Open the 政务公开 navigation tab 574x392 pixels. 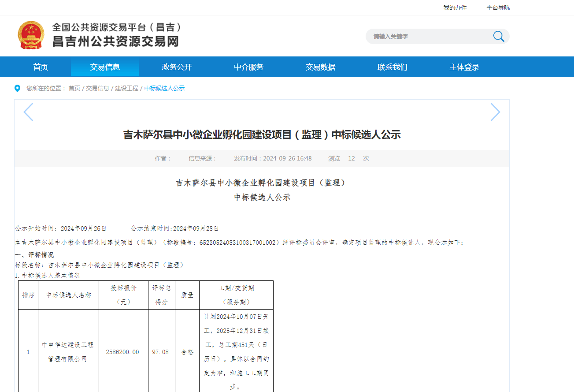coord(177,67)
